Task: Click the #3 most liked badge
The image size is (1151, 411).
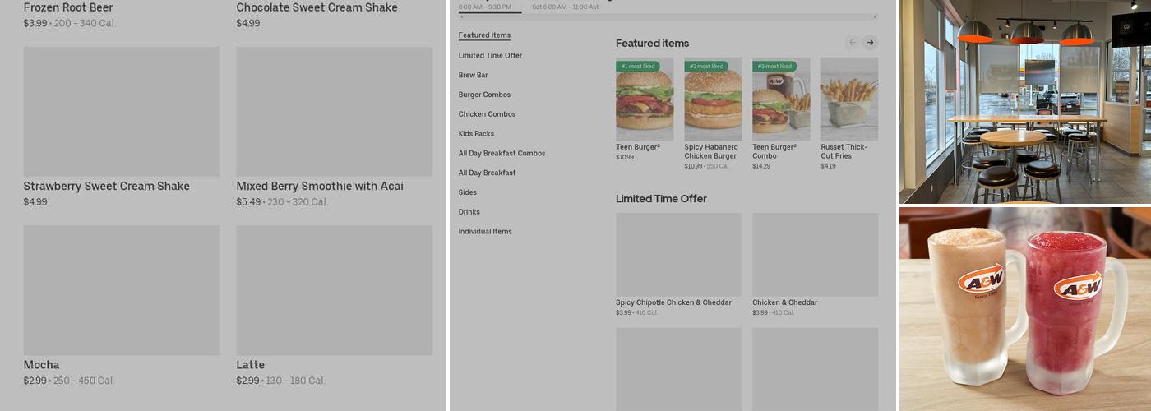Action: (x=774, y=66)
